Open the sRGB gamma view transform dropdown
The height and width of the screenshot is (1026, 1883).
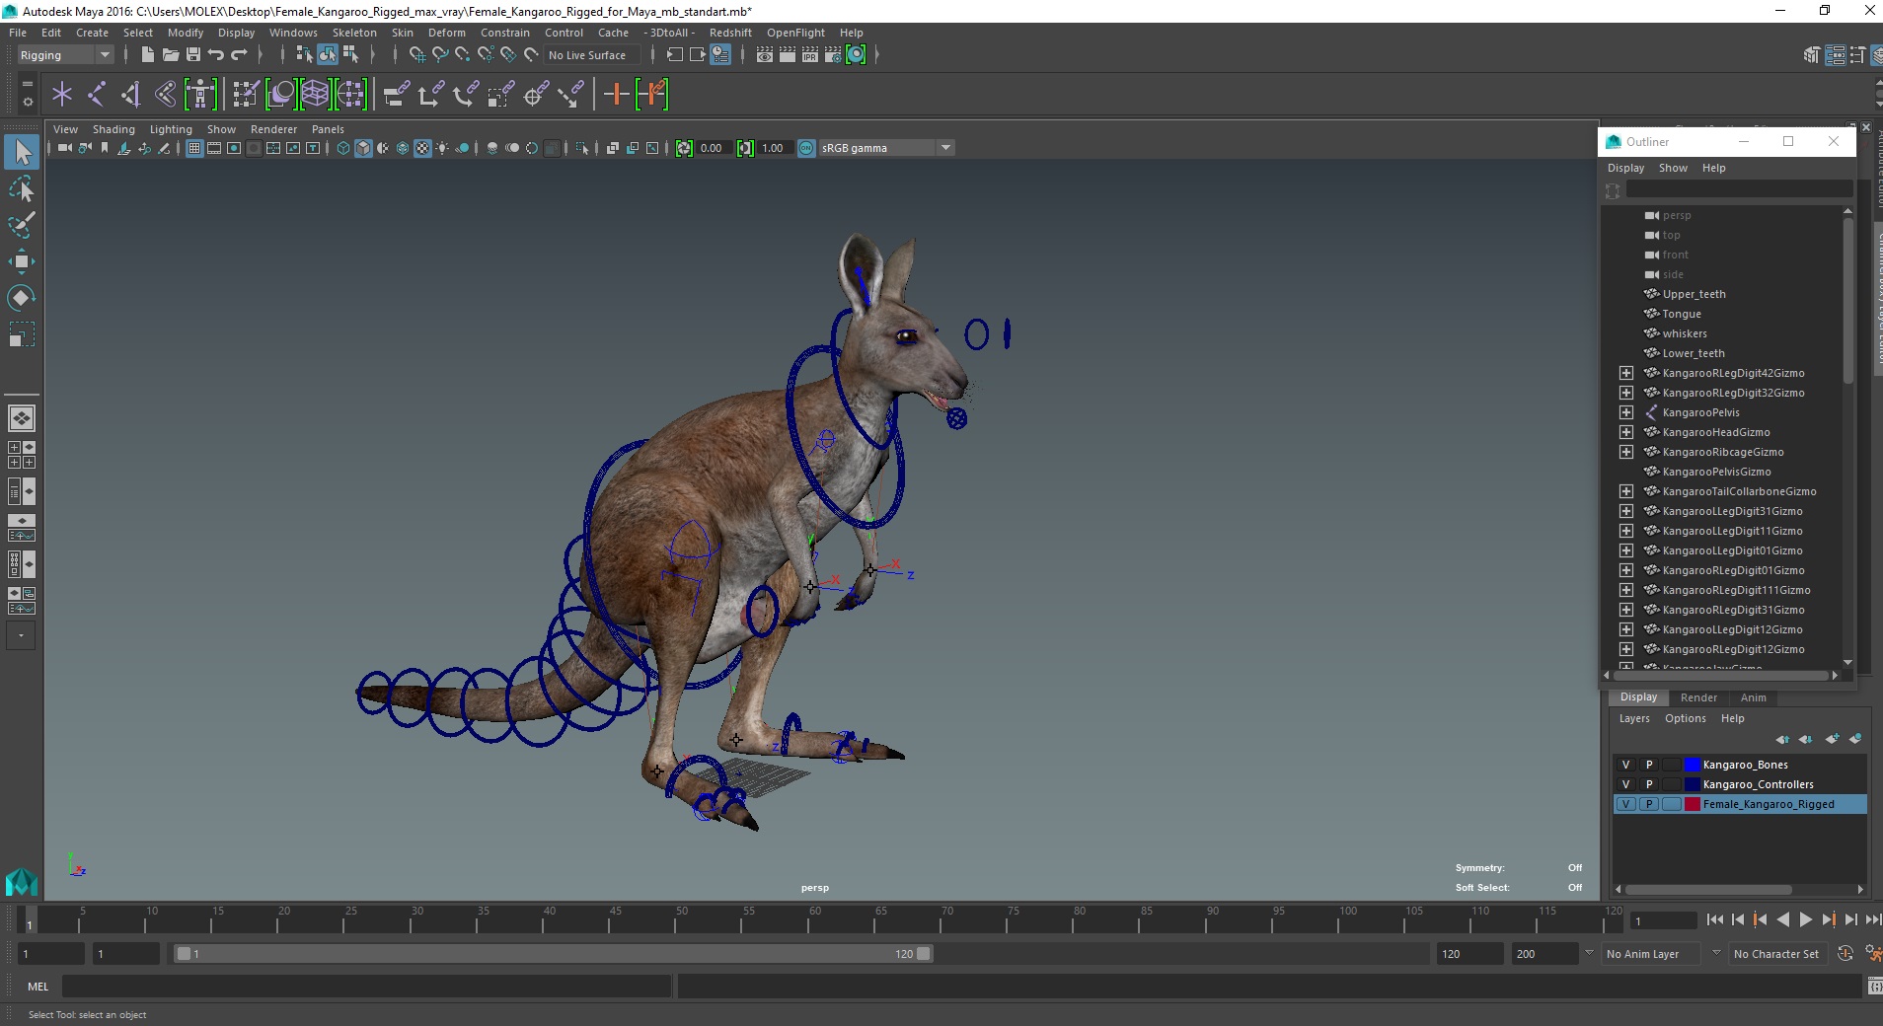point(945,148)
